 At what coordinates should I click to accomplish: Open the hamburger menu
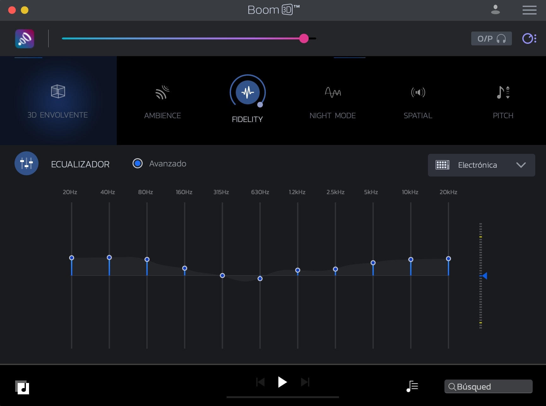[x=529, y=10]
